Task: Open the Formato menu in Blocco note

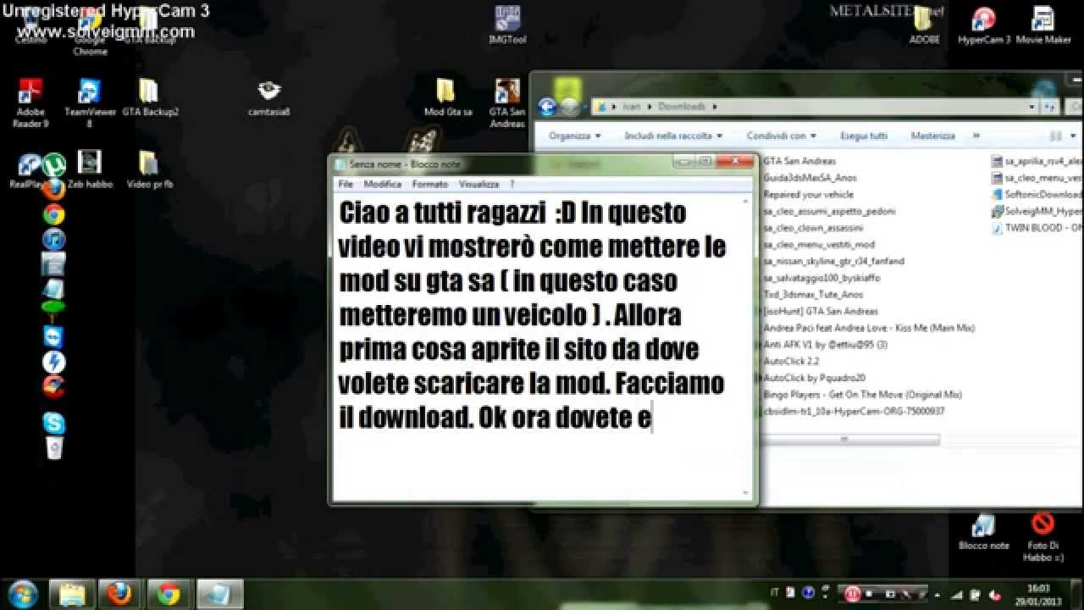Action: (x=430, y=184)
